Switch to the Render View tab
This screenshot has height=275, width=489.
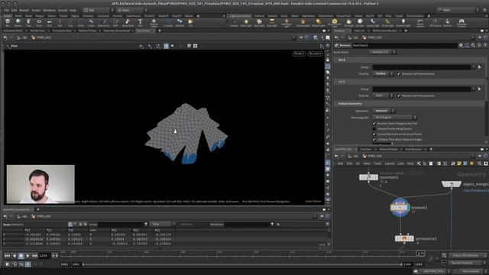click(37, 31)
